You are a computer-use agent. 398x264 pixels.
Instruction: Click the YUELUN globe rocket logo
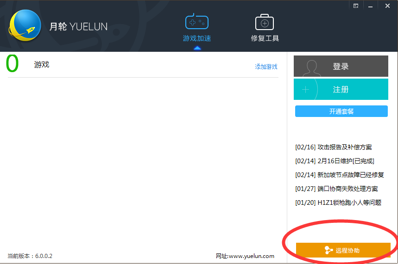pyautogui.click(x=25, y=25)
